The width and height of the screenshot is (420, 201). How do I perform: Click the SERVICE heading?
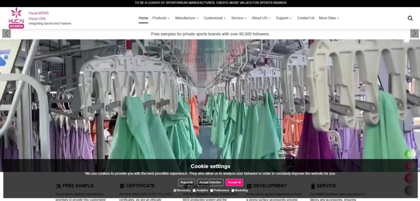click(326, 186)
